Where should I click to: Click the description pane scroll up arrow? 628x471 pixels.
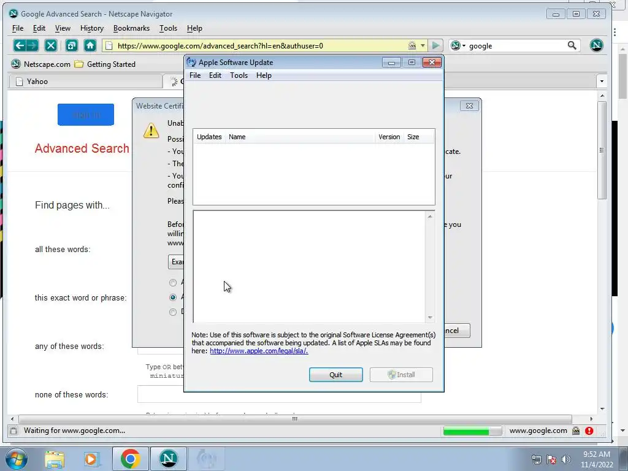coord(430,216)
